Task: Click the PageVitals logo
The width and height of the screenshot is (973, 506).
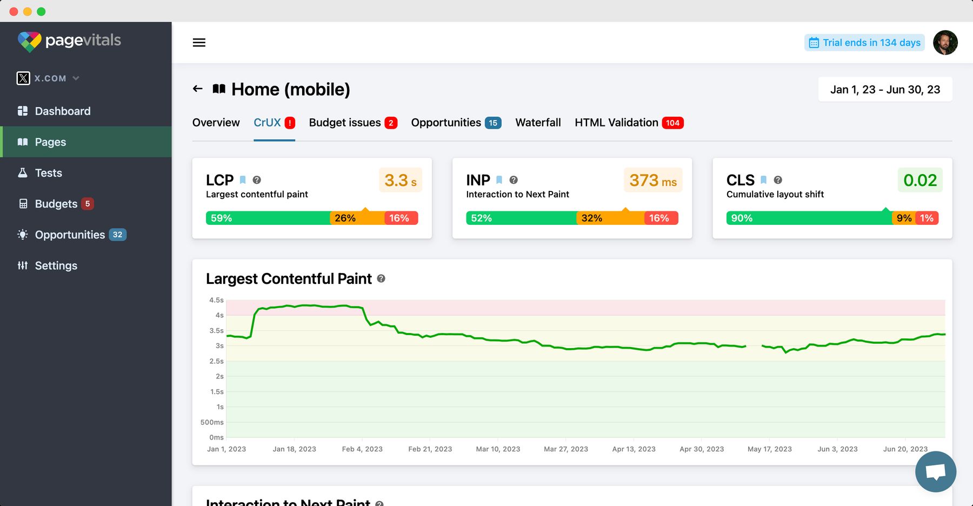Action: 70,41
